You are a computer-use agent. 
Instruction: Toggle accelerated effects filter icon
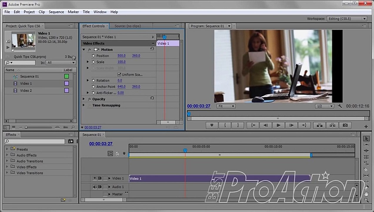(x=71, y=142)
